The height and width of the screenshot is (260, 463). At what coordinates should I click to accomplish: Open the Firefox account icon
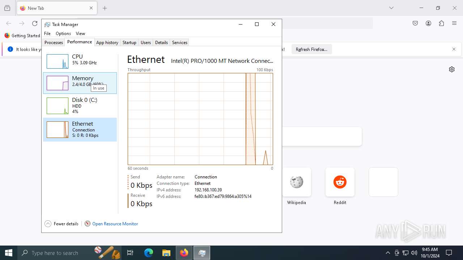(428, 23)
